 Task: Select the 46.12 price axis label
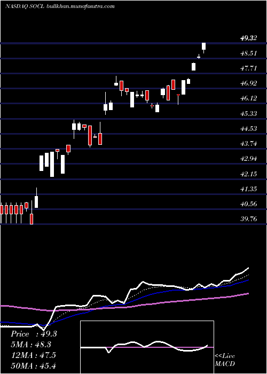tap(249, 98)
